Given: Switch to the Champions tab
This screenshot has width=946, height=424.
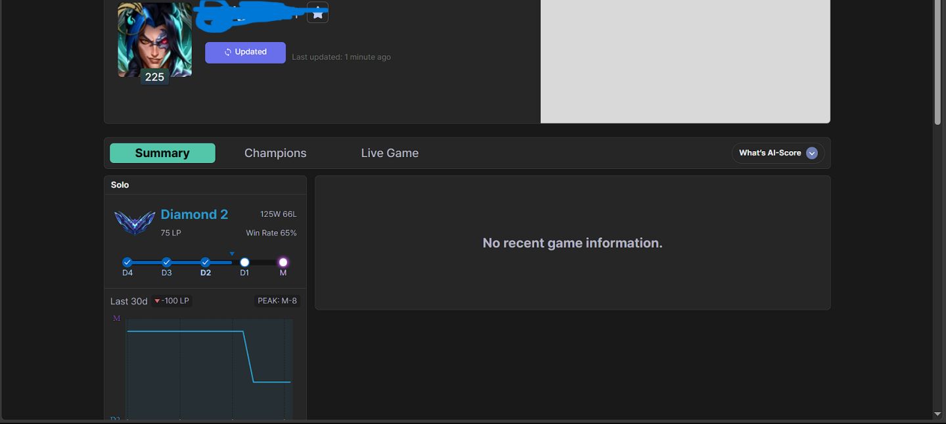Looking at the screenshot, I should (x=275, y=153).
